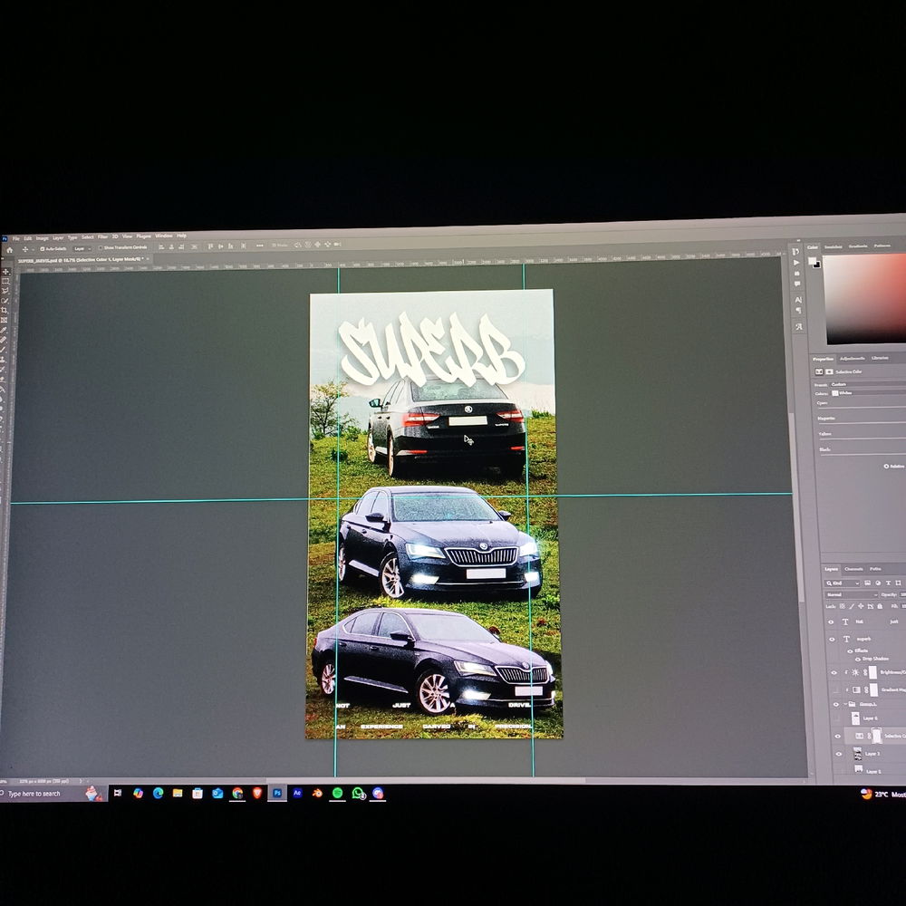The width and height of the screenshot is (906, 906).
Task: Open Blender from the taskbar
Action: coord(317,793)
